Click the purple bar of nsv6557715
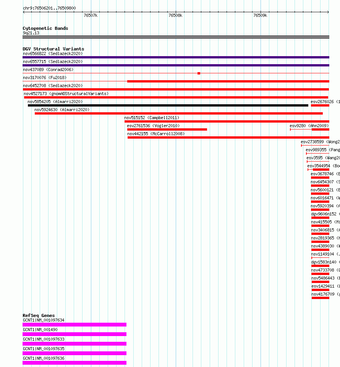340x367 pixels. click(x=176, y=65)
